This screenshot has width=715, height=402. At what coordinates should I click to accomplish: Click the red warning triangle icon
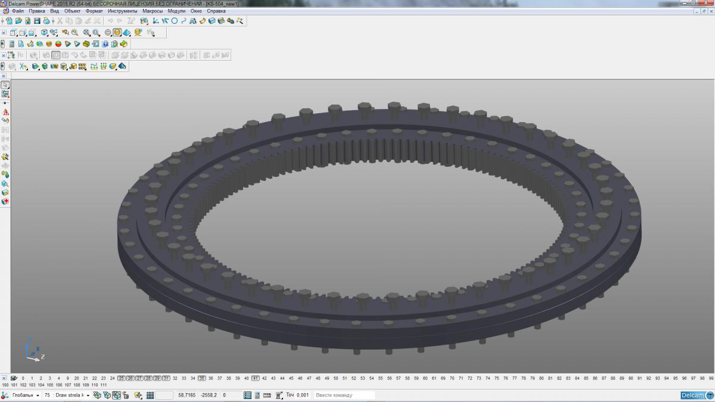(5, 112)
